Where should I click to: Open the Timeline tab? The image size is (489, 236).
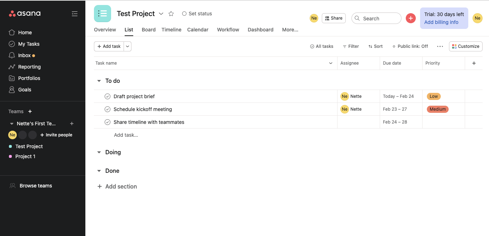171,30
